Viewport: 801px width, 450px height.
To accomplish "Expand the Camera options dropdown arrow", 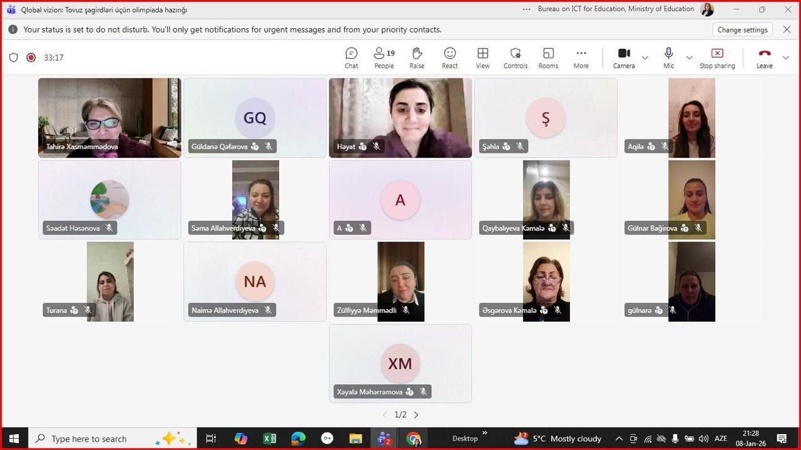I will tap(645, 58).
